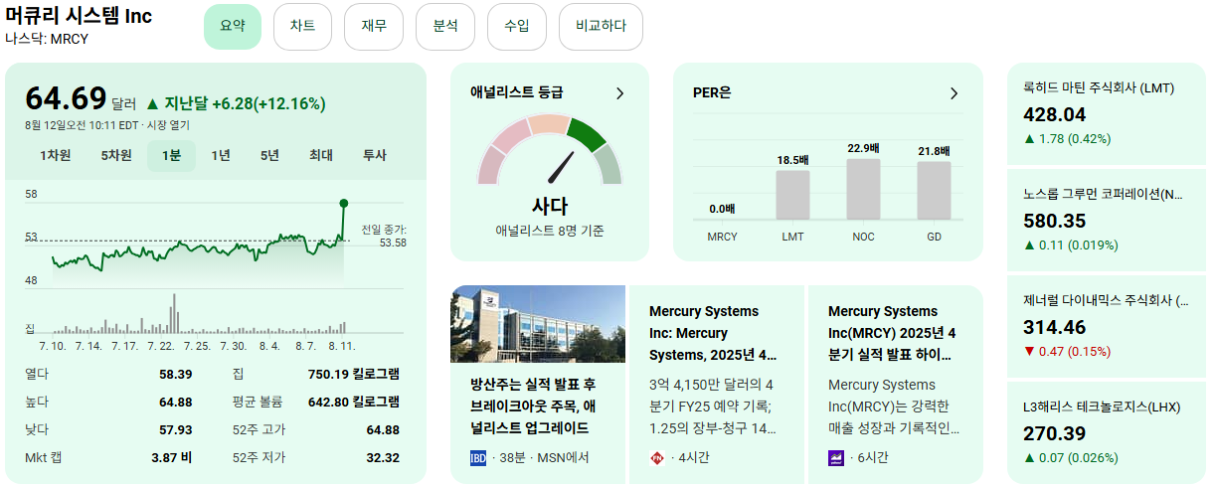Click the +6.28(+12.16%) change value
The width and height of the screenshot is (1215, 488).
pyautogui.click(x=268, y=103)
